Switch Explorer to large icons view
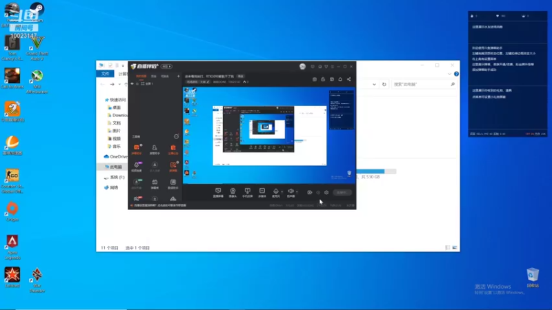Viewport: 552px width, 310px height. point(455,248)
